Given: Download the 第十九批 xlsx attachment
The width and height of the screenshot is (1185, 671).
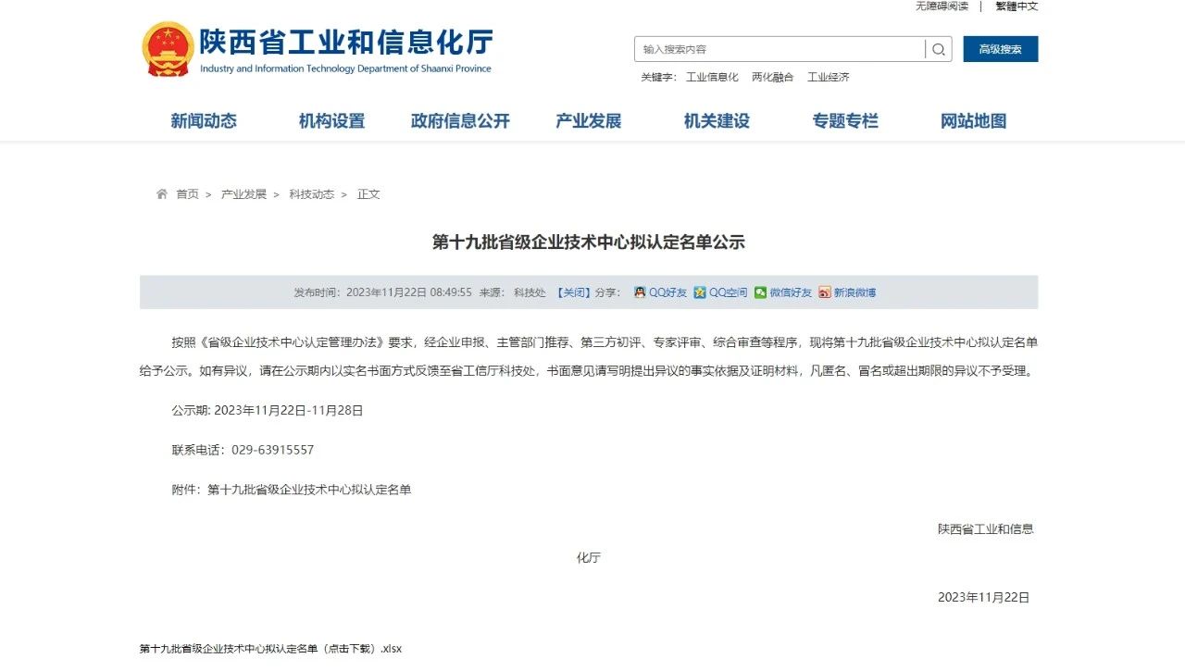Looking at the screenshot, I should pos(270,649).
